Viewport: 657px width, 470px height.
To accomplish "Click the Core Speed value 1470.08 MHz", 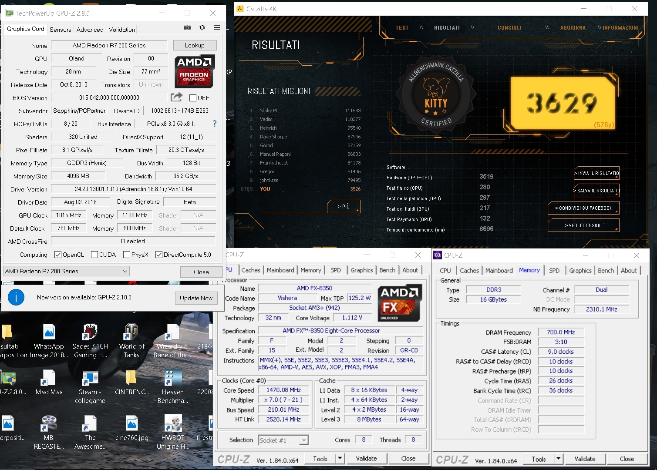I will coord(283,390).
